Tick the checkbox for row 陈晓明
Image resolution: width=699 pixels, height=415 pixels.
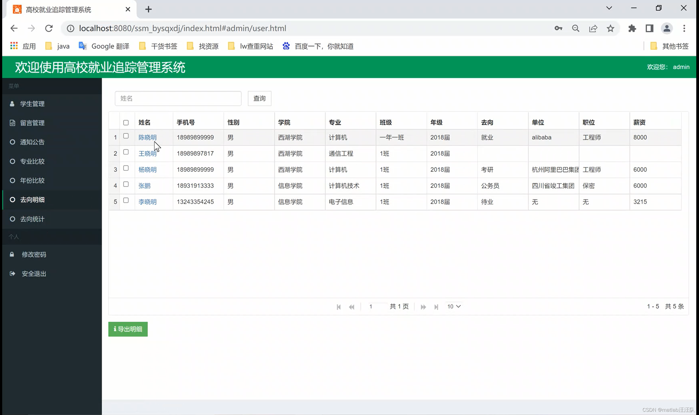126,136
